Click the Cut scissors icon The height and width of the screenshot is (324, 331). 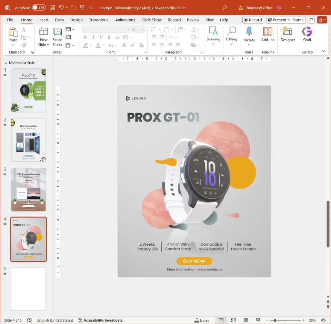tap(24, 30)
